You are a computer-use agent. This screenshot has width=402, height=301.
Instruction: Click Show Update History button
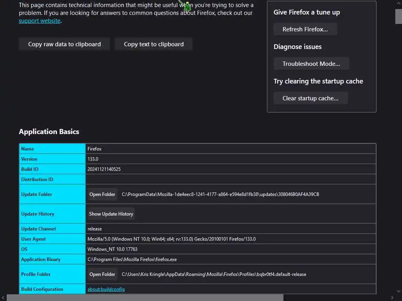tap(111, 214)
